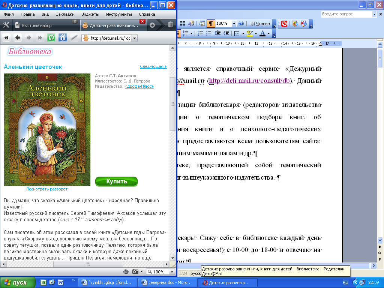The image size is (384, 288).
Task: Click the green Купить button
Action: [x=116, y=181]
